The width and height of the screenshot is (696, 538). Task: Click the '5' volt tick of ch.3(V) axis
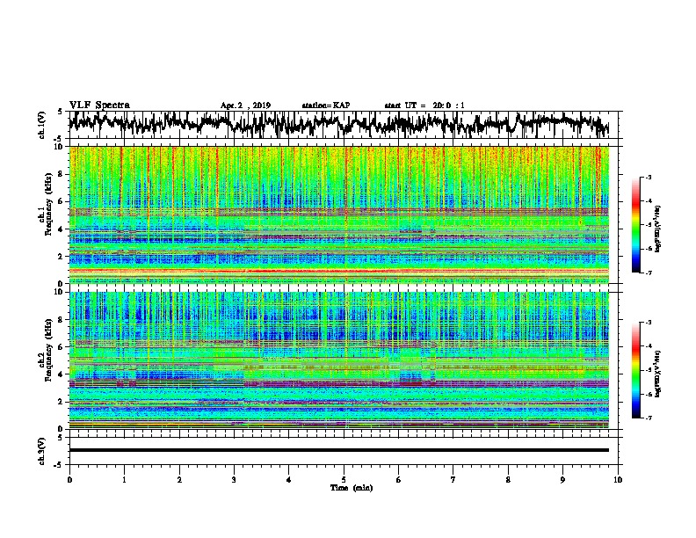pyautogui.click(x=60, y=437)
